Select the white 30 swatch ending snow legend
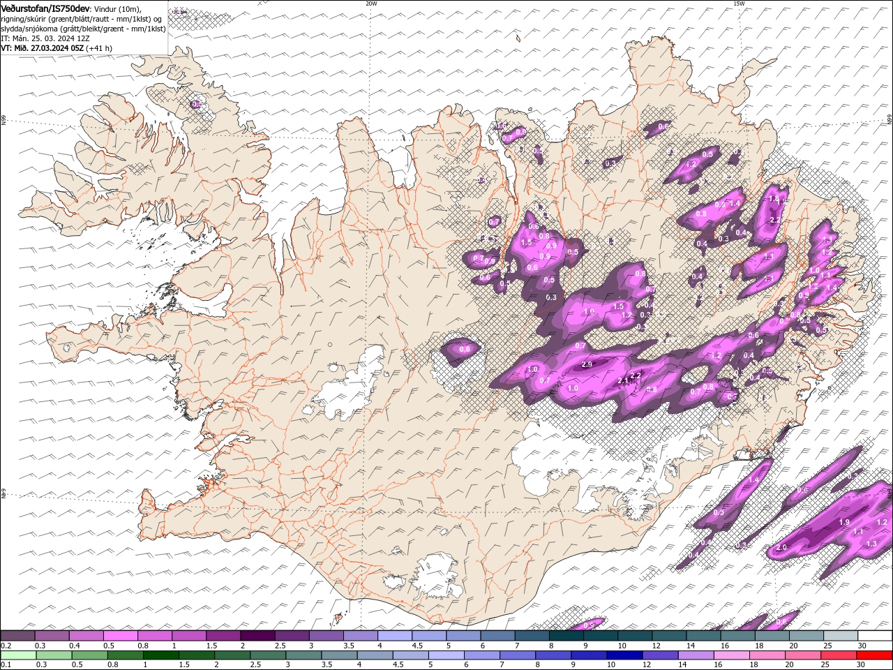893x670 pixels. [875, 636]
